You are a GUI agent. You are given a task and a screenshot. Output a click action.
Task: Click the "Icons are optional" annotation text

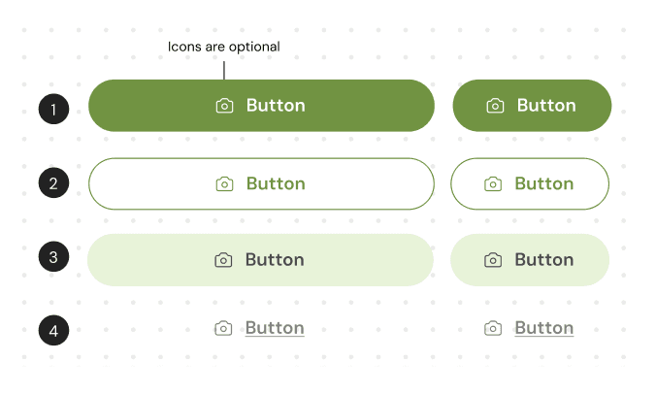[224, 47]
